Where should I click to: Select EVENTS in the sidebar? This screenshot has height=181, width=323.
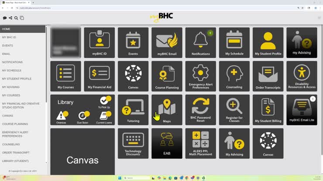coord(7,46)
